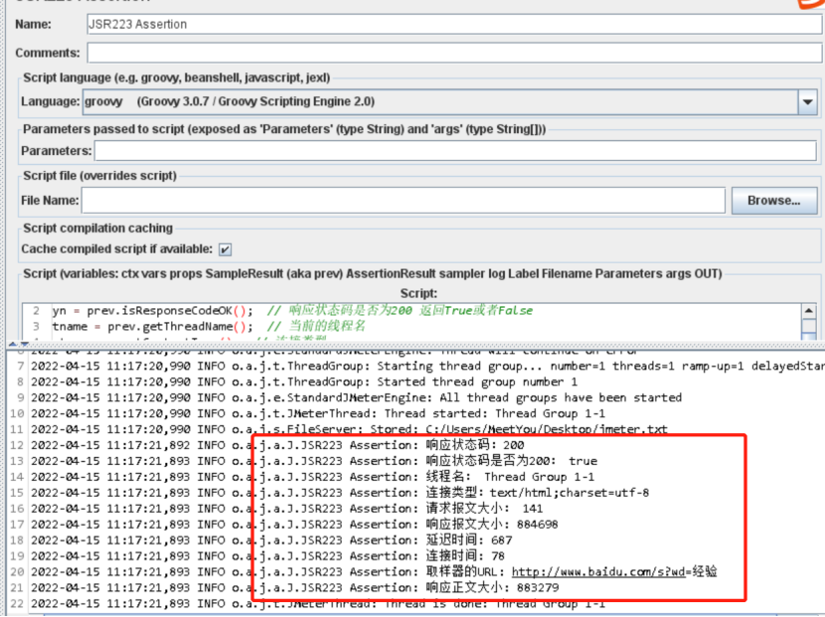
Task: Click into the Comments input field
Action: point(454,53)
